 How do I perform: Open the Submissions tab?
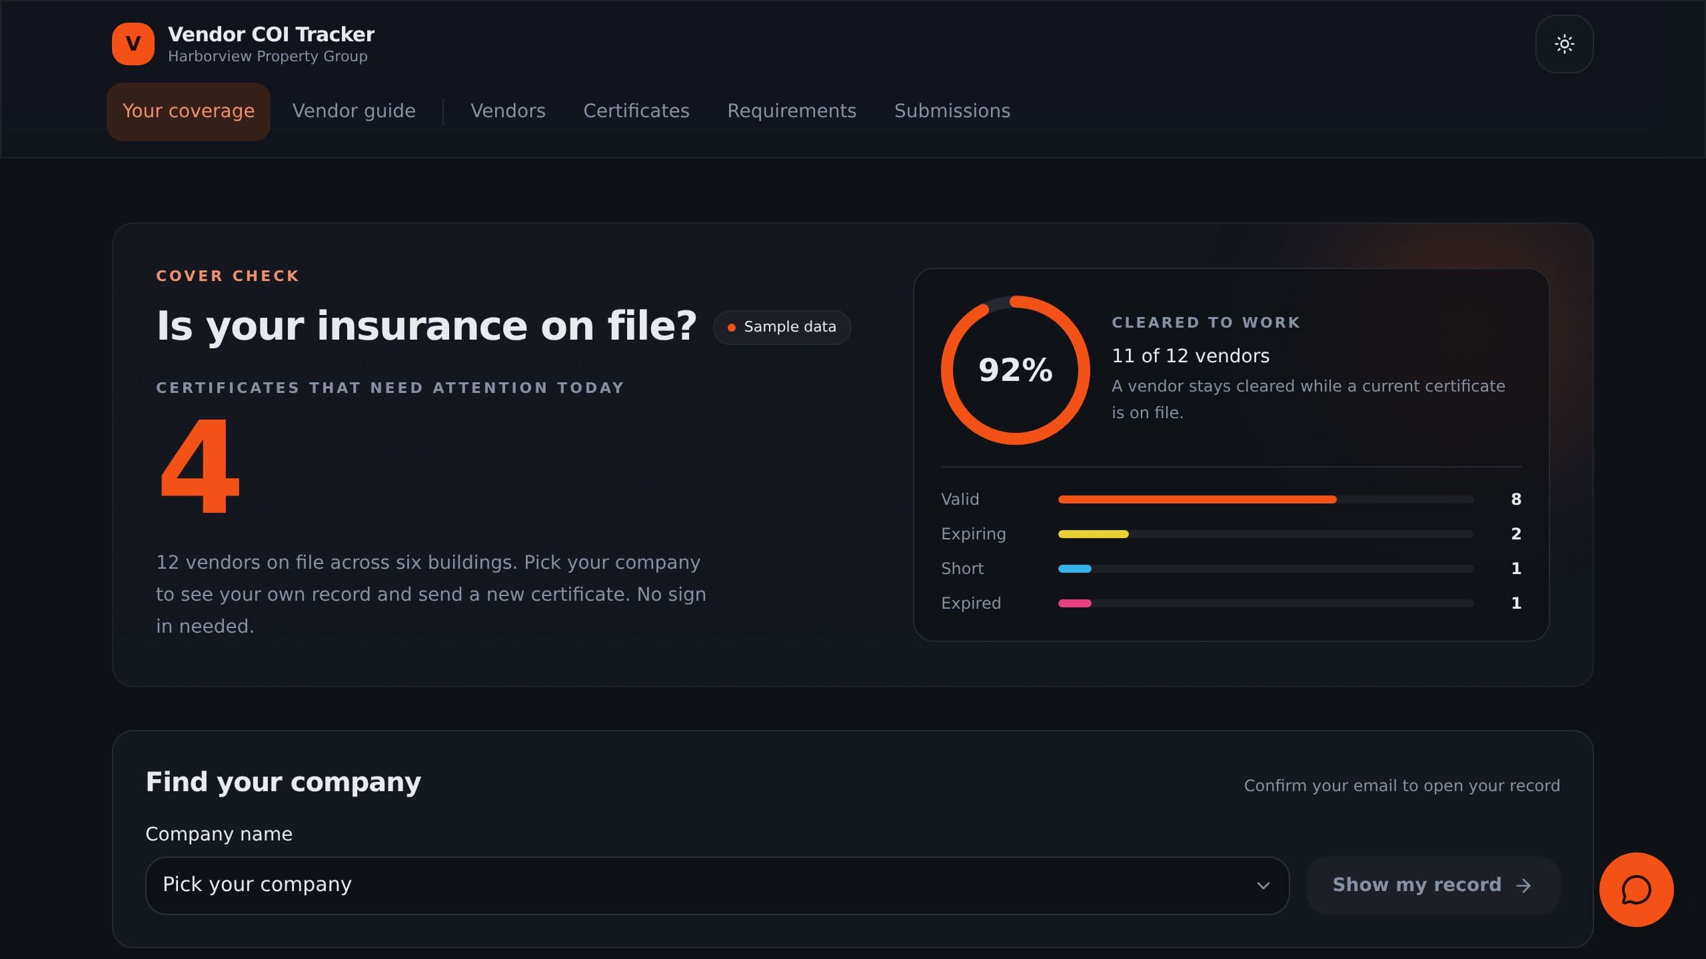[952, 111]
